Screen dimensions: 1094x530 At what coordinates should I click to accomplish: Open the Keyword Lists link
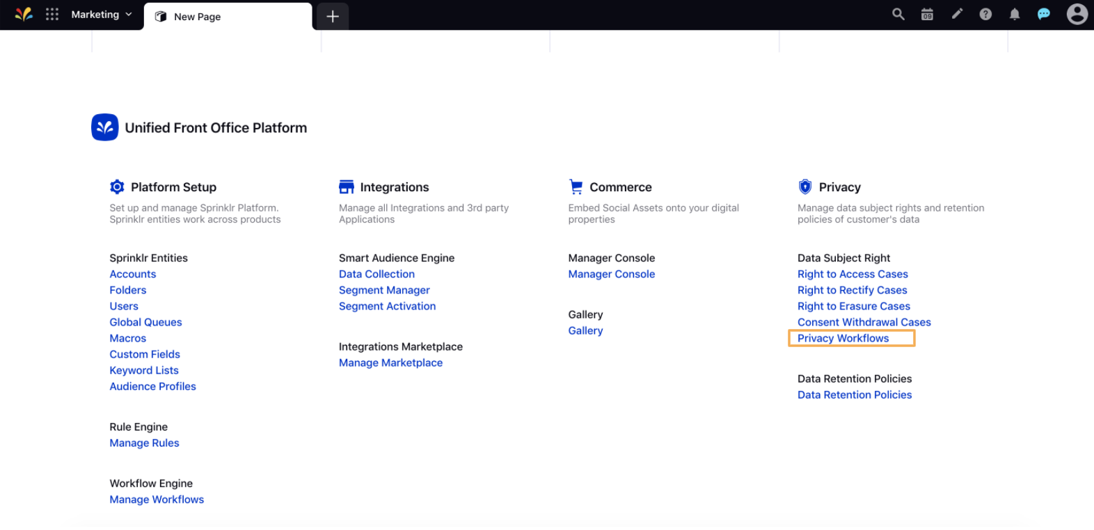[144, 370]
